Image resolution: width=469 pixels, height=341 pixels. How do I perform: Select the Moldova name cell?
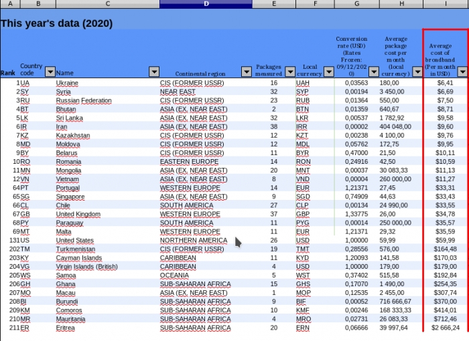(x=108, y=144)
